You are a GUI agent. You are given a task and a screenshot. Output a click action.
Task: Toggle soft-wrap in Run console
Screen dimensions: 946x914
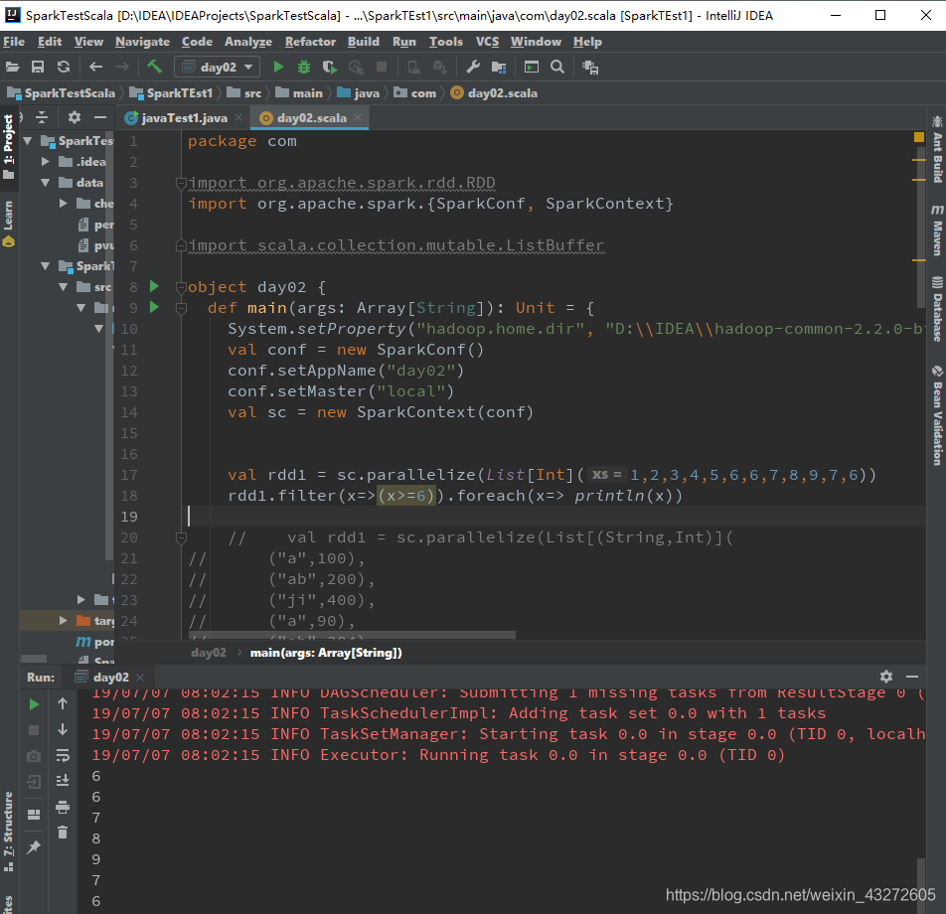[63, 755]
